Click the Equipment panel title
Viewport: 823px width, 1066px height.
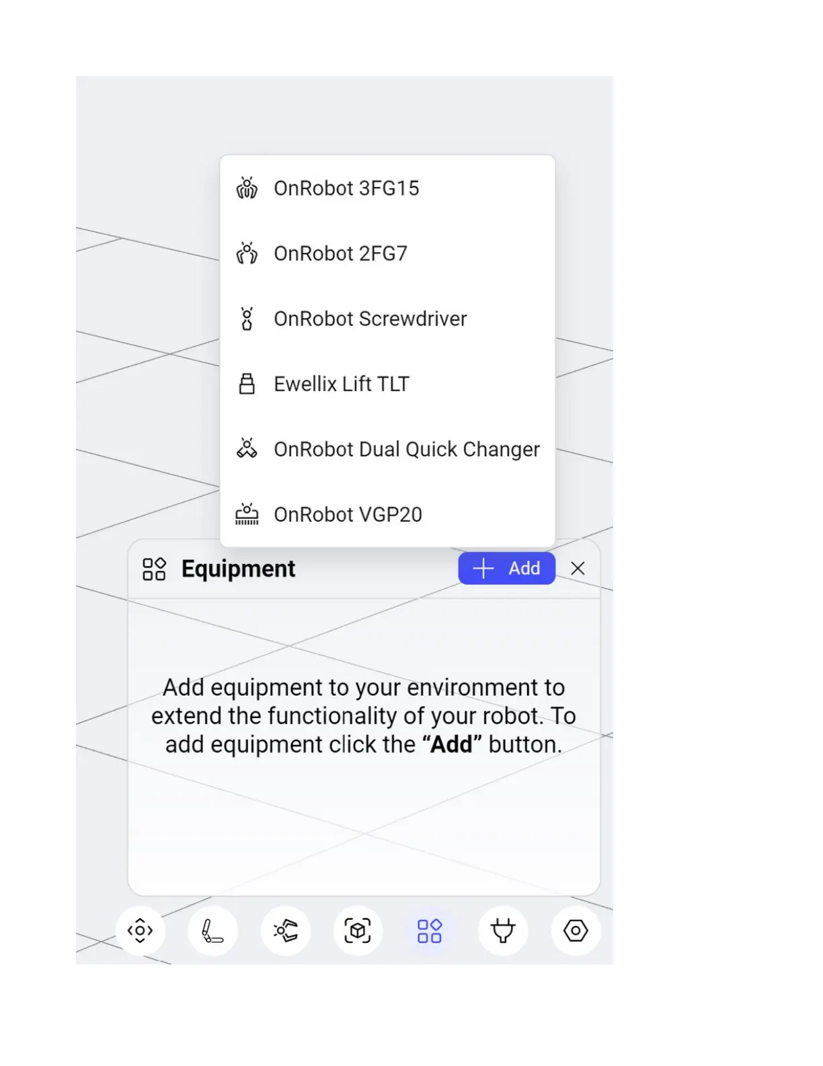pos(238,569)
